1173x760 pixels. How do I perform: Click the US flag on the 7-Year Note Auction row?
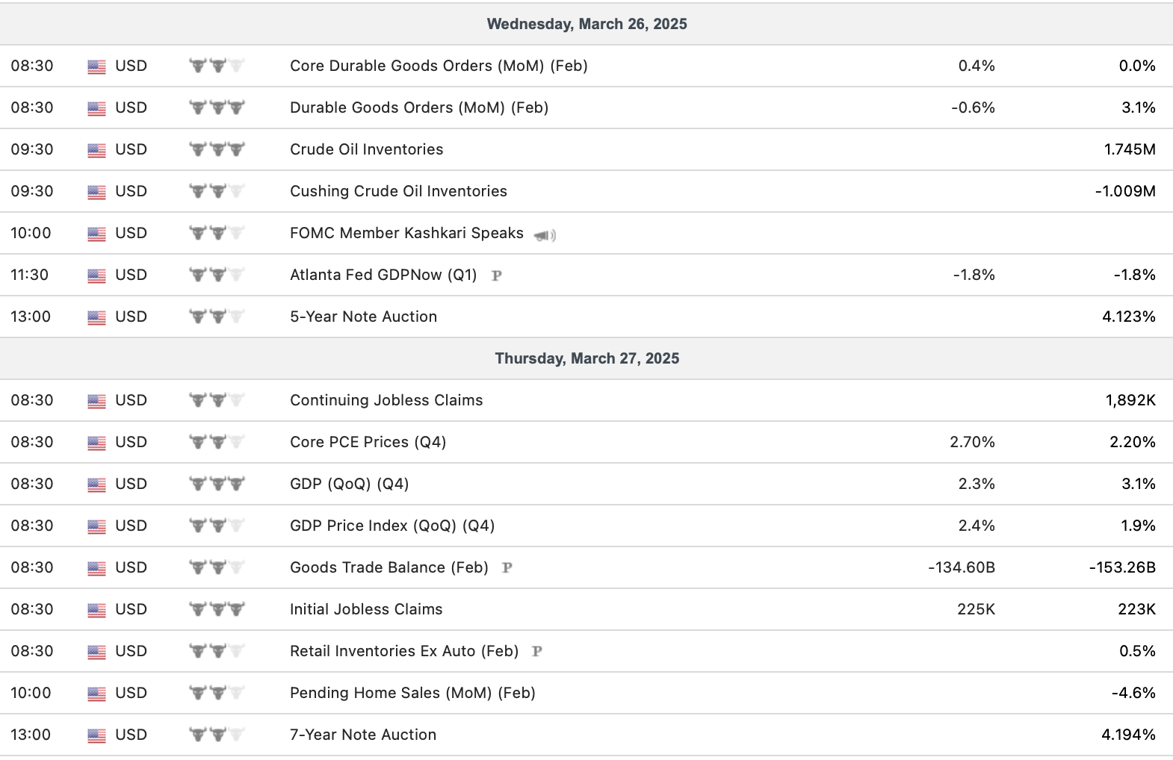[96, 735]
